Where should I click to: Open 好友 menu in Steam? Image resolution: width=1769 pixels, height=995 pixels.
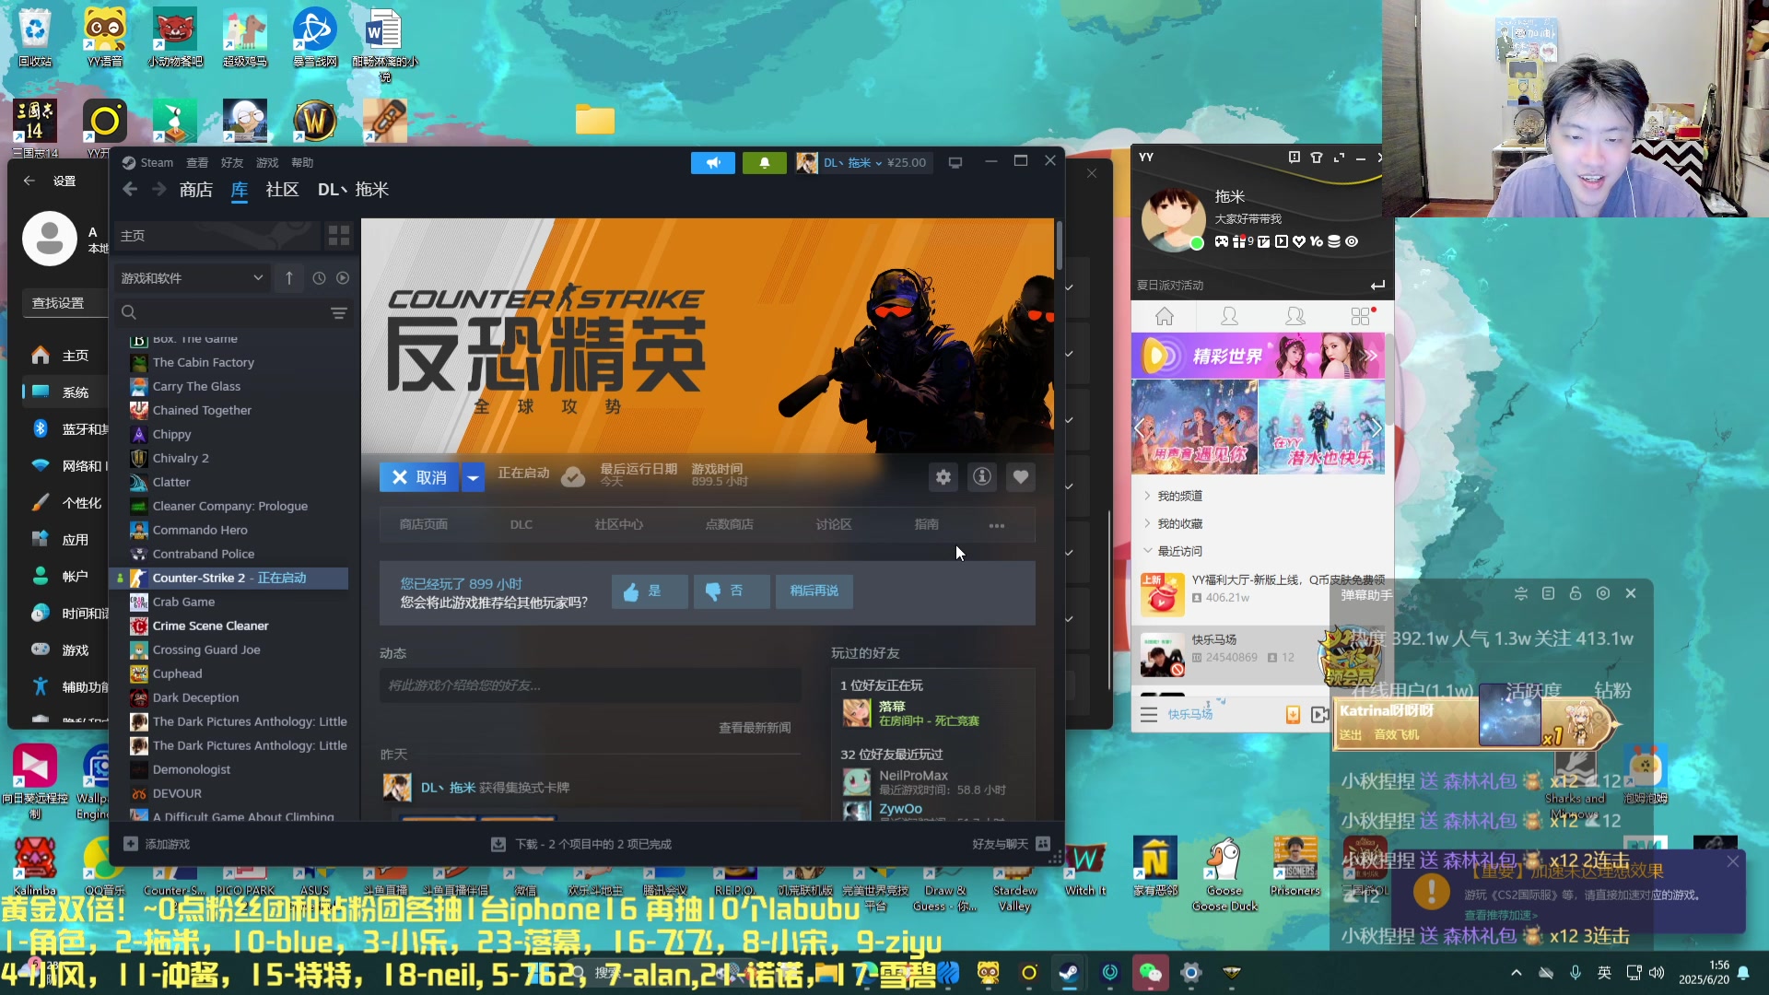(x=232, y=163)
